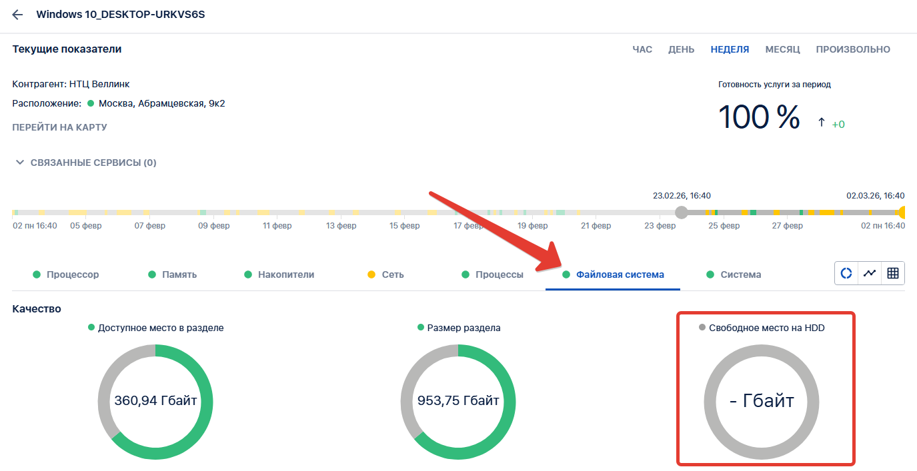Click the back arrow icon
Image resolution: width=917 pixels, height=471 pixels.
click(18, 15)
